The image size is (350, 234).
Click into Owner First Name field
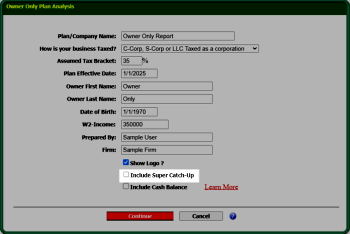click(x=166, y=86)
